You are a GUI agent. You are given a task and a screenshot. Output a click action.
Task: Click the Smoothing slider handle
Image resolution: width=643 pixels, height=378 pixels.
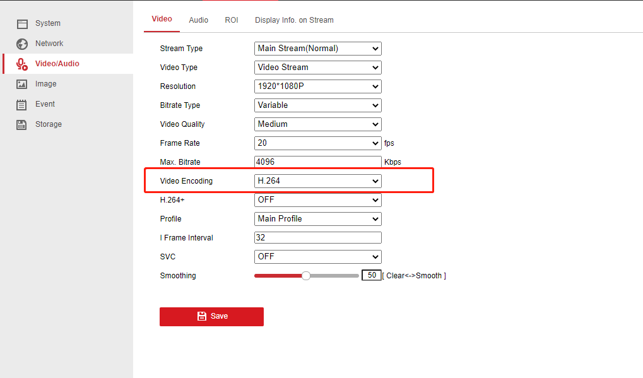coord(306,276)
